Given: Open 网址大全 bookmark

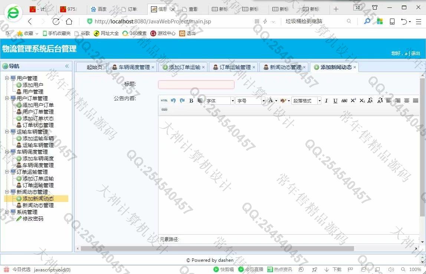Looking at the screenshot, I should pyautogui.click(x=106, y=33).
